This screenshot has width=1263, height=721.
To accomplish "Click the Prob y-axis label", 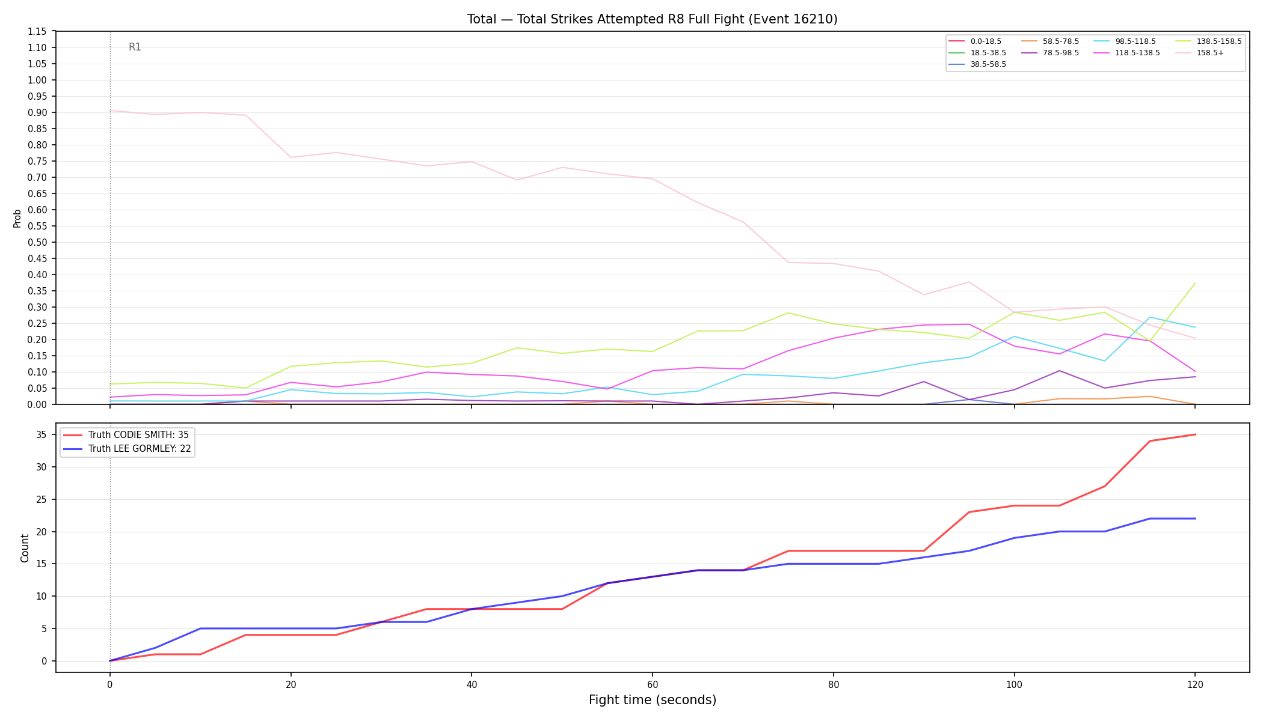I will 17,218.
